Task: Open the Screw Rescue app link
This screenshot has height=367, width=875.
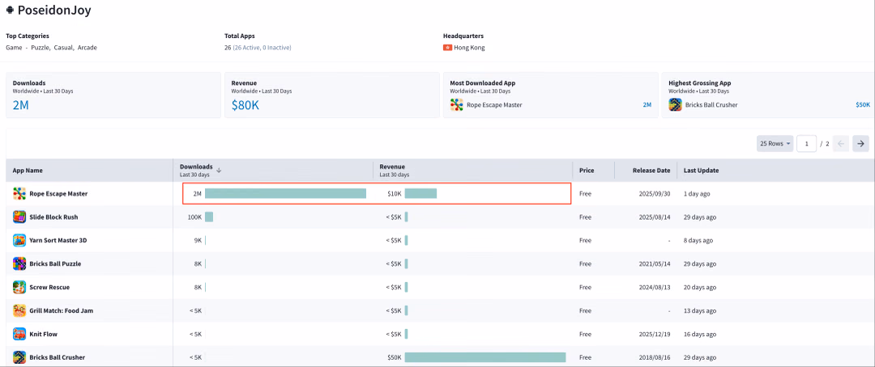Action: click(x=49, y=287)
